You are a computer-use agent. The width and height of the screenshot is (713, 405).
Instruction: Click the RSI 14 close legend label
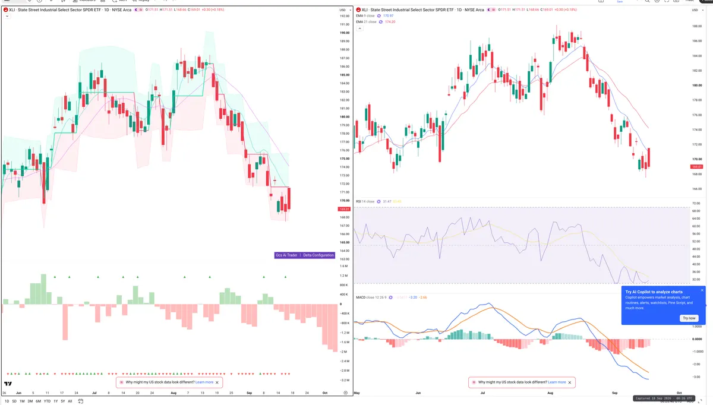coord(365,201)
